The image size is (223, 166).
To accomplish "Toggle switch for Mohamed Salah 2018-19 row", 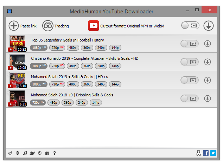I will tap(190, 98).
